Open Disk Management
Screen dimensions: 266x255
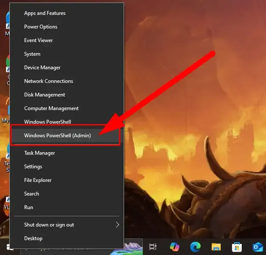pos(67,95)
